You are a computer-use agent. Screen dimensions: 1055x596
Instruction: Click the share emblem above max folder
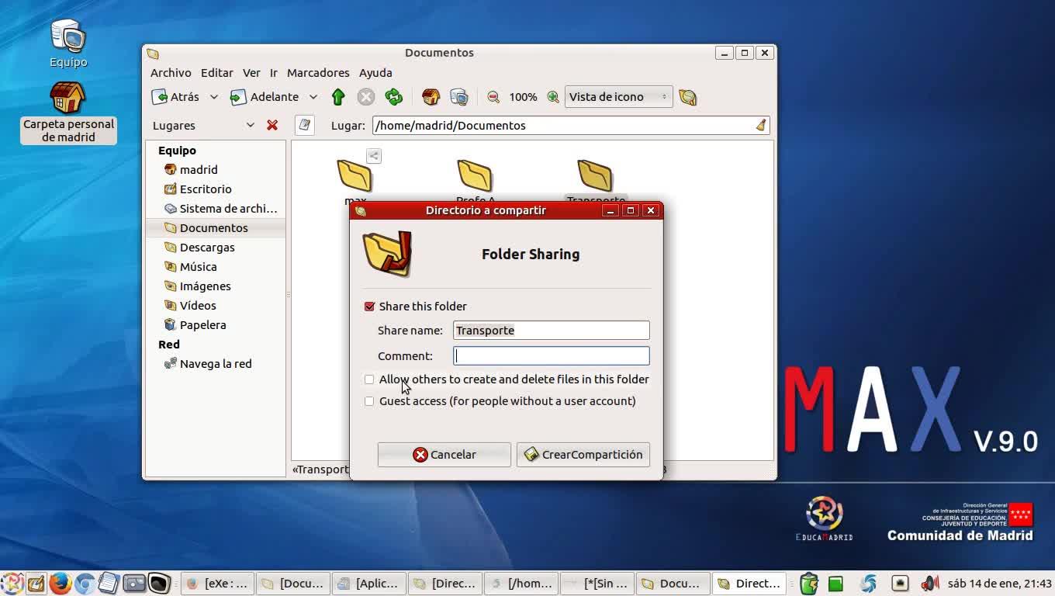(374, 156)
